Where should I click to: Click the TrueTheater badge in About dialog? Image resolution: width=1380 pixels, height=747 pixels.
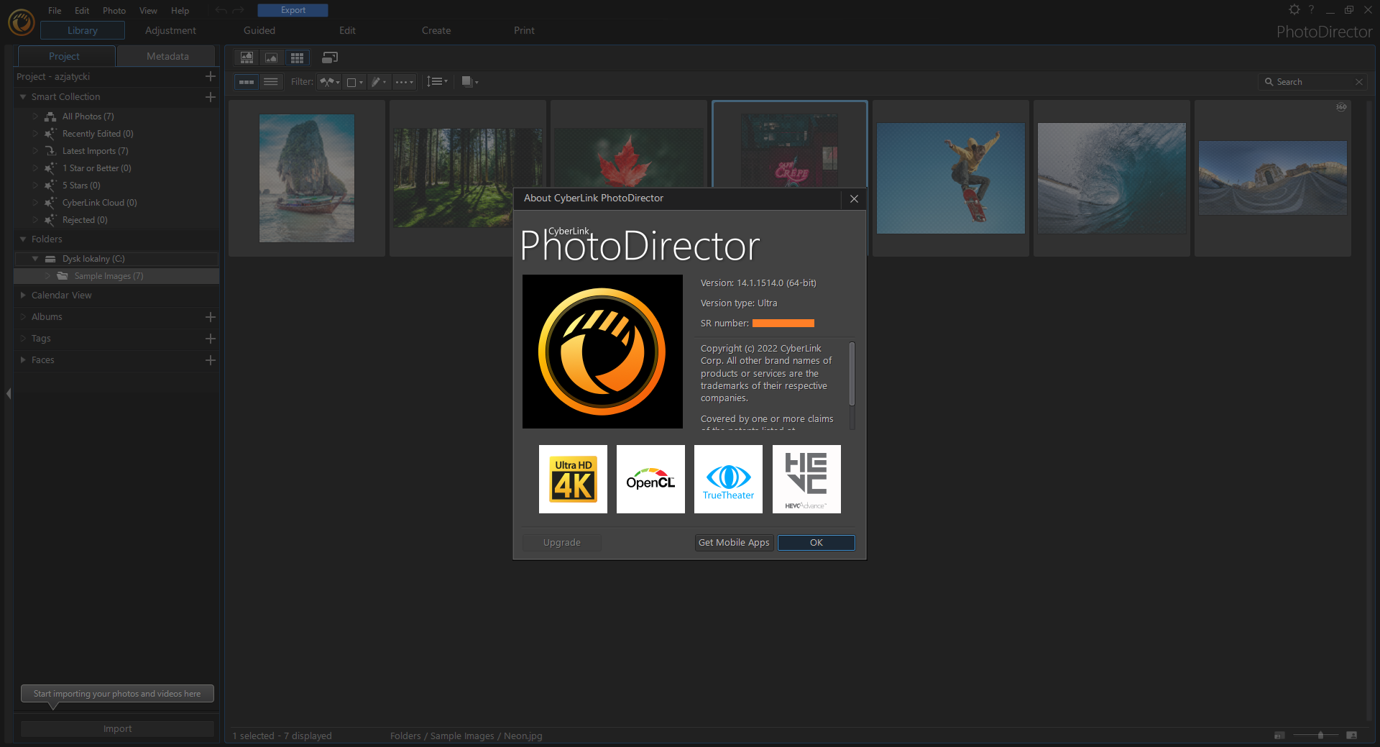(728, 479)
